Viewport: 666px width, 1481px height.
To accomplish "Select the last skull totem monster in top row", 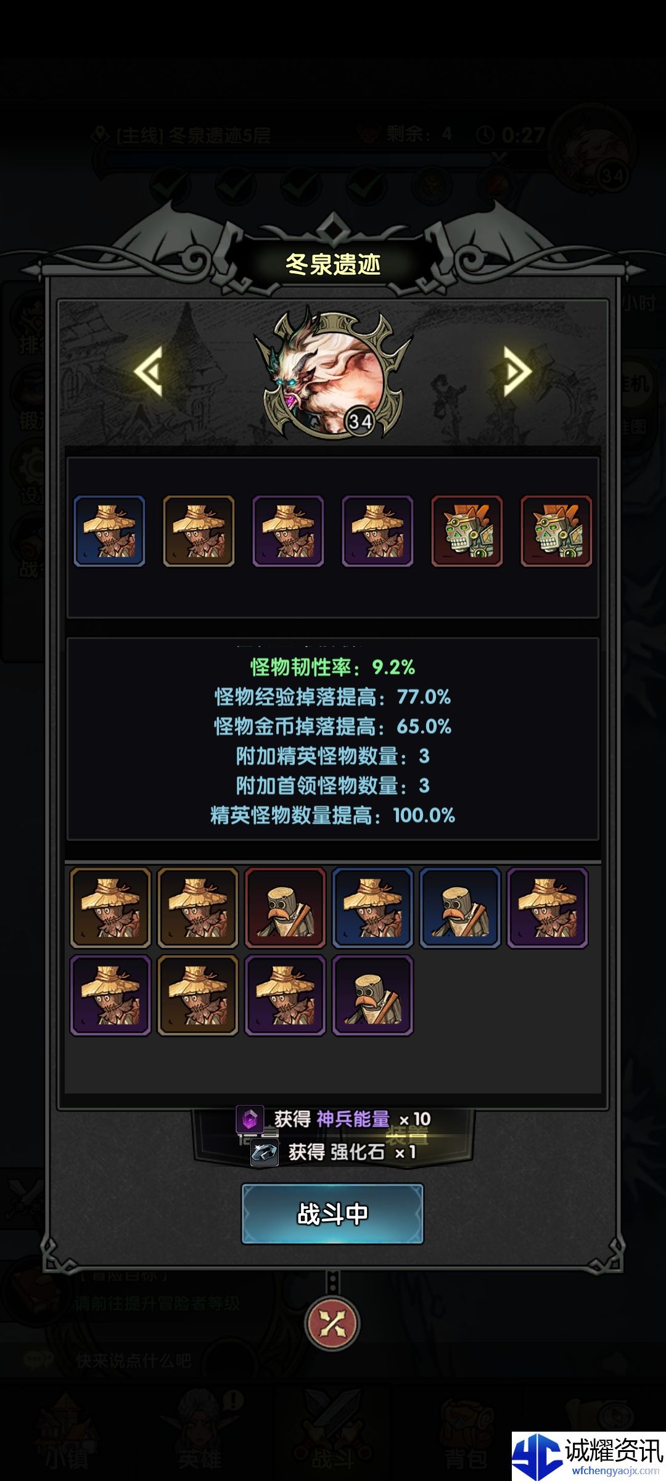I will [x=556, y=531].
